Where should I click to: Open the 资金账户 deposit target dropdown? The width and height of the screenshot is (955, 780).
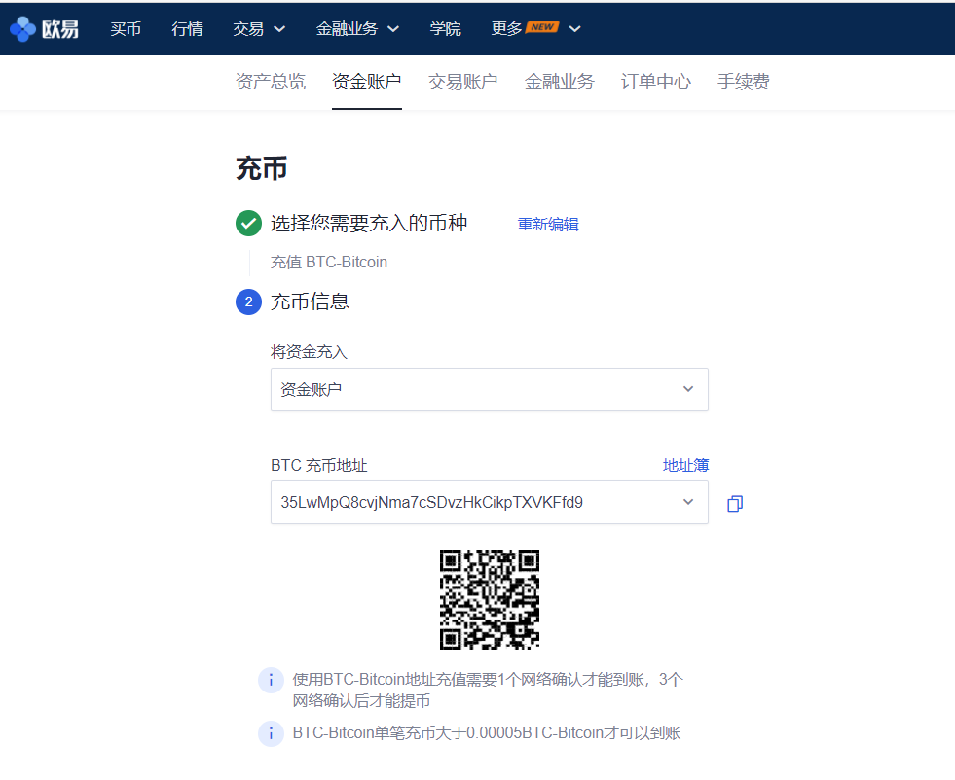pos(489,389)
